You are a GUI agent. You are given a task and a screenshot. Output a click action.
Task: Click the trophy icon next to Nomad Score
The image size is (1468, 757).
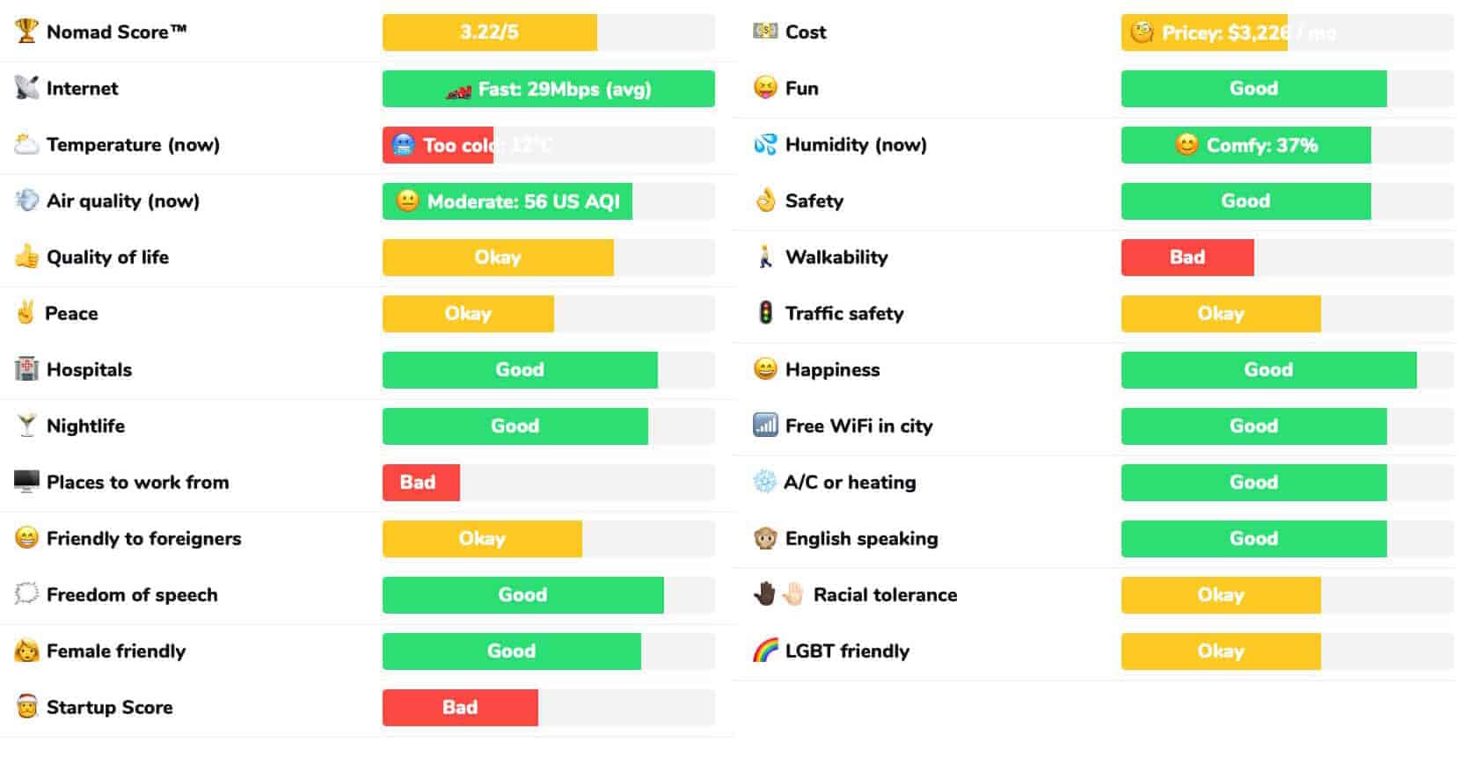tap(26, 32)
